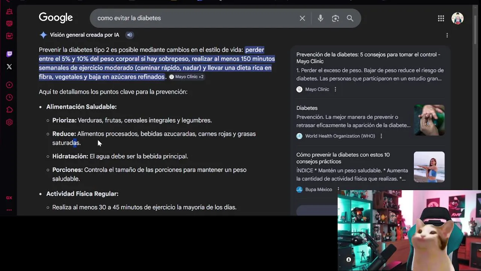Viewport: 481px width, 271px height.
Task: Click the 'Actividad Física Regular:' heading
Action: [x=82, y=194]
